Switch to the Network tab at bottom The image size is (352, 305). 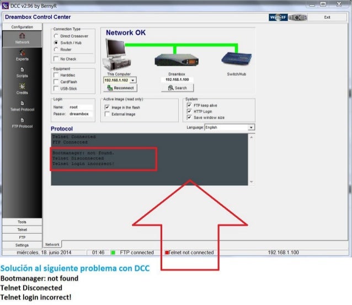[52, 244]
